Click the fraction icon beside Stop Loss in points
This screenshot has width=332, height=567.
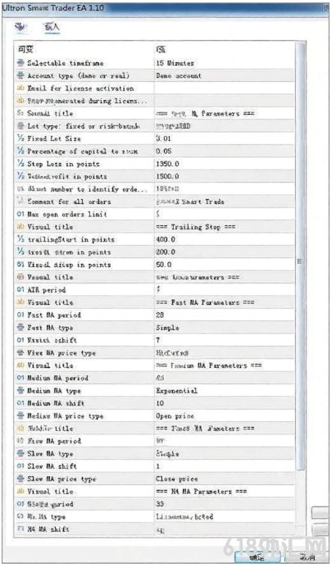point(20,164)
